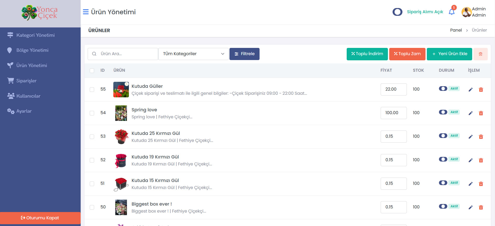Toggle the Sipariş Alımı Açık switch
Screen dimensions: 495x226
click(x=397, y=12)
